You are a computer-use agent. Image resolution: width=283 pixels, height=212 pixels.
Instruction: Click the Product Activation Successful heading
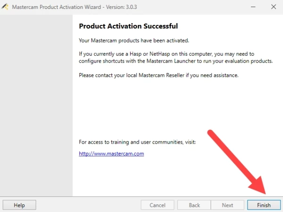pos(128,26)
